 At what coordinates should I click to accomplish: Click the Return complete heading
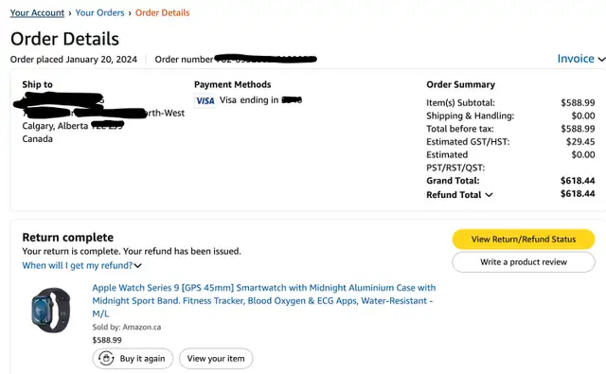67,238
